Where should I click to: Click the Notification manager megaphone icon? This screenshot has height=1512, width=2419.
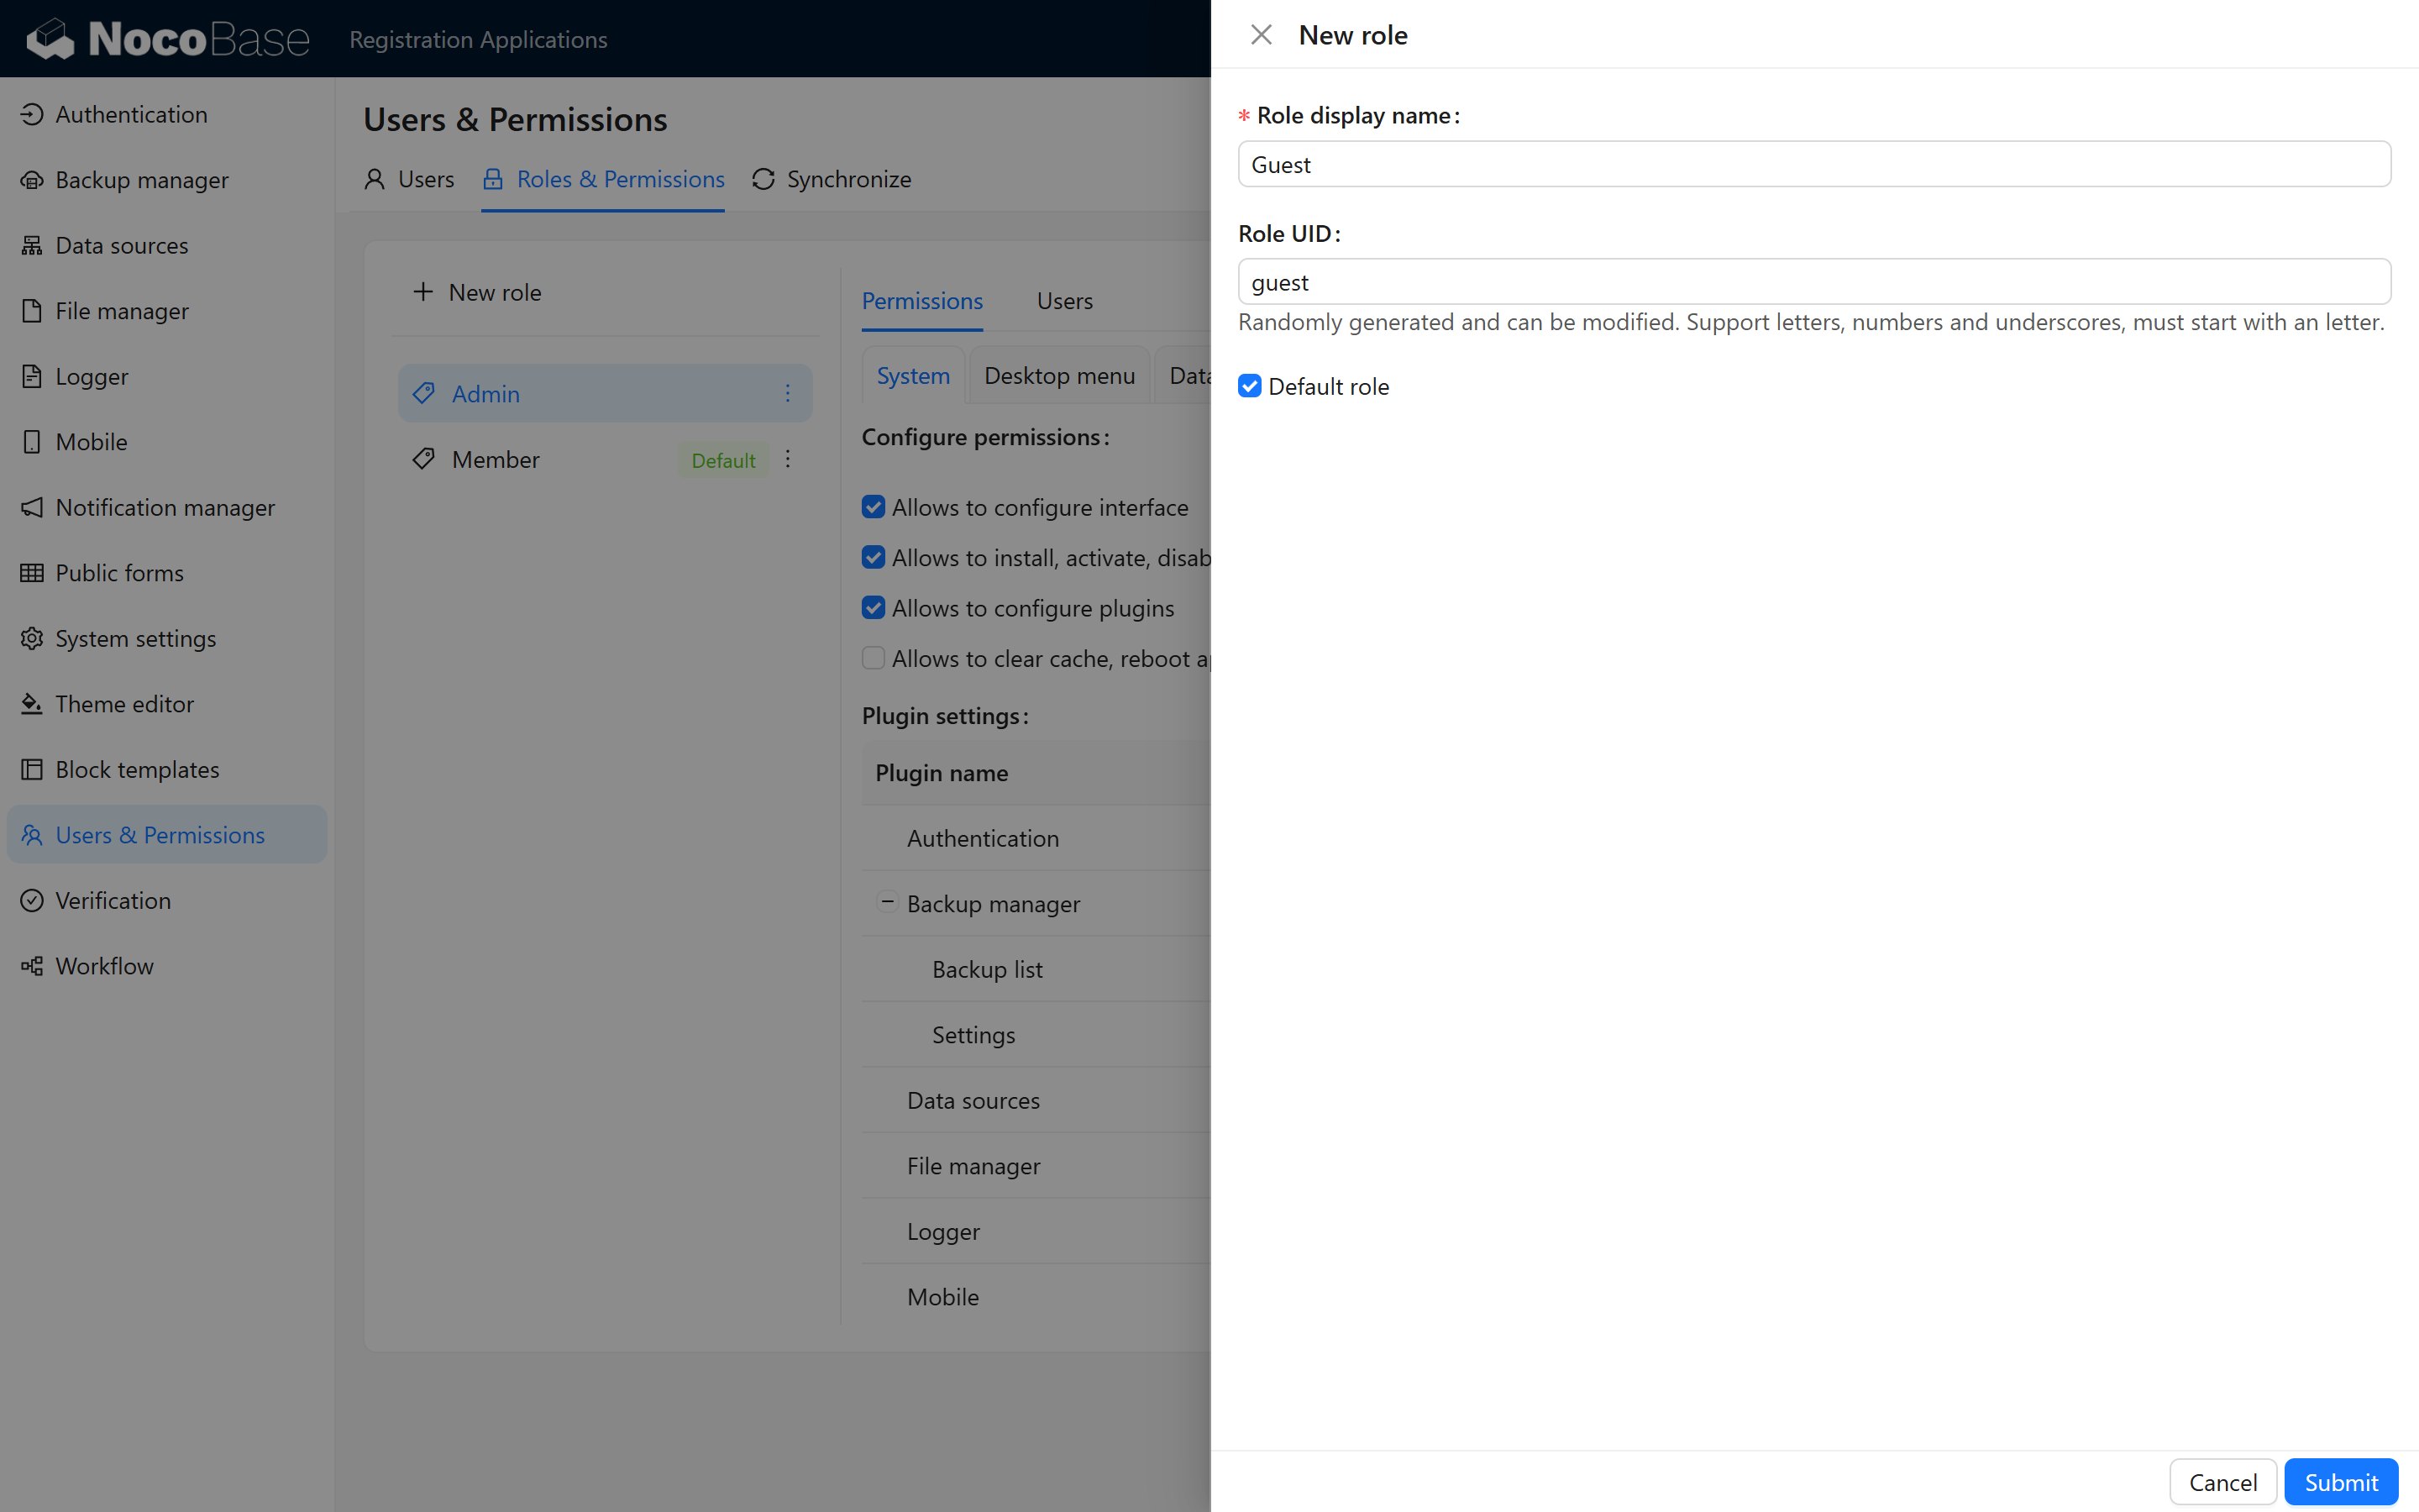pyautogui.click(x=32, y=507)
